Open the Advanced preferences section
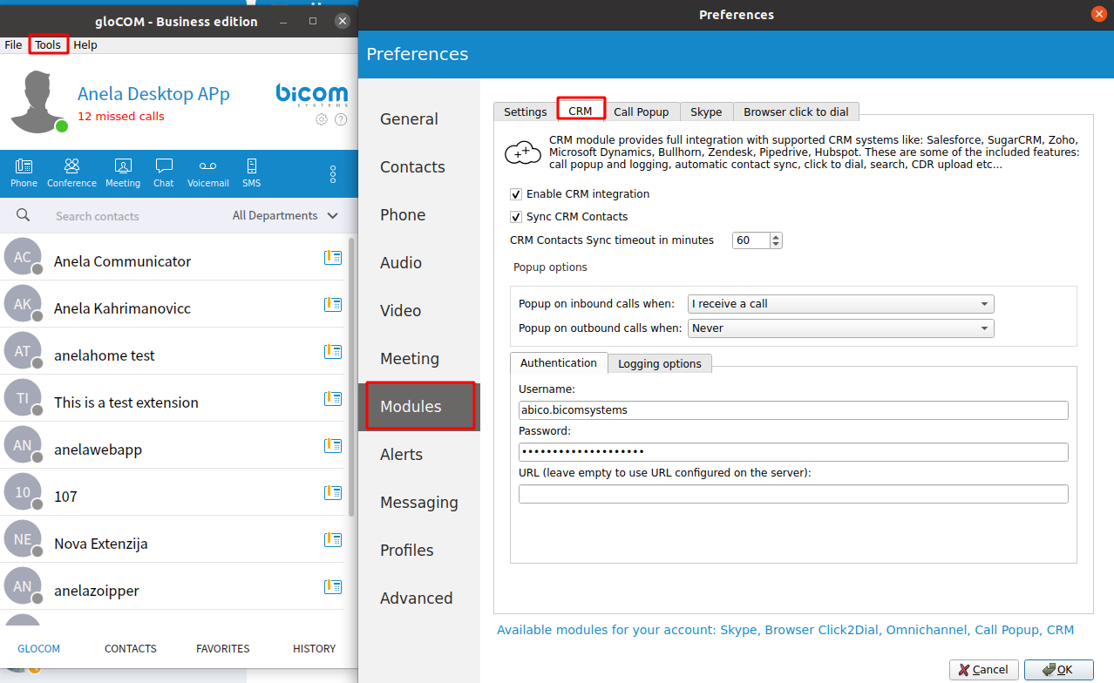Screen dimensions: 1114x683 [418, 598]
